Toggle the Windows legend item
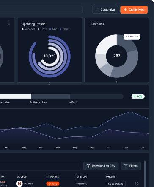Screen dimensions: 154x187 coord(28,29)
